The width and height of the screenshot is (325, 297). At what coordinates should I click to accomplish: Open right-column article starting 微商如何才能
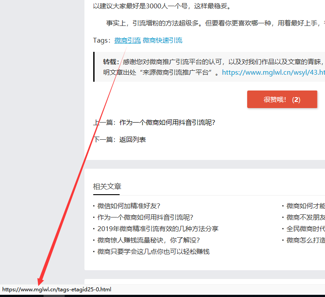coord(305,206)
